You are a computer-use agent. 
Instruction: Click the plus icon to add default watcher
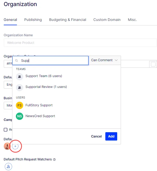click(15, 146)
